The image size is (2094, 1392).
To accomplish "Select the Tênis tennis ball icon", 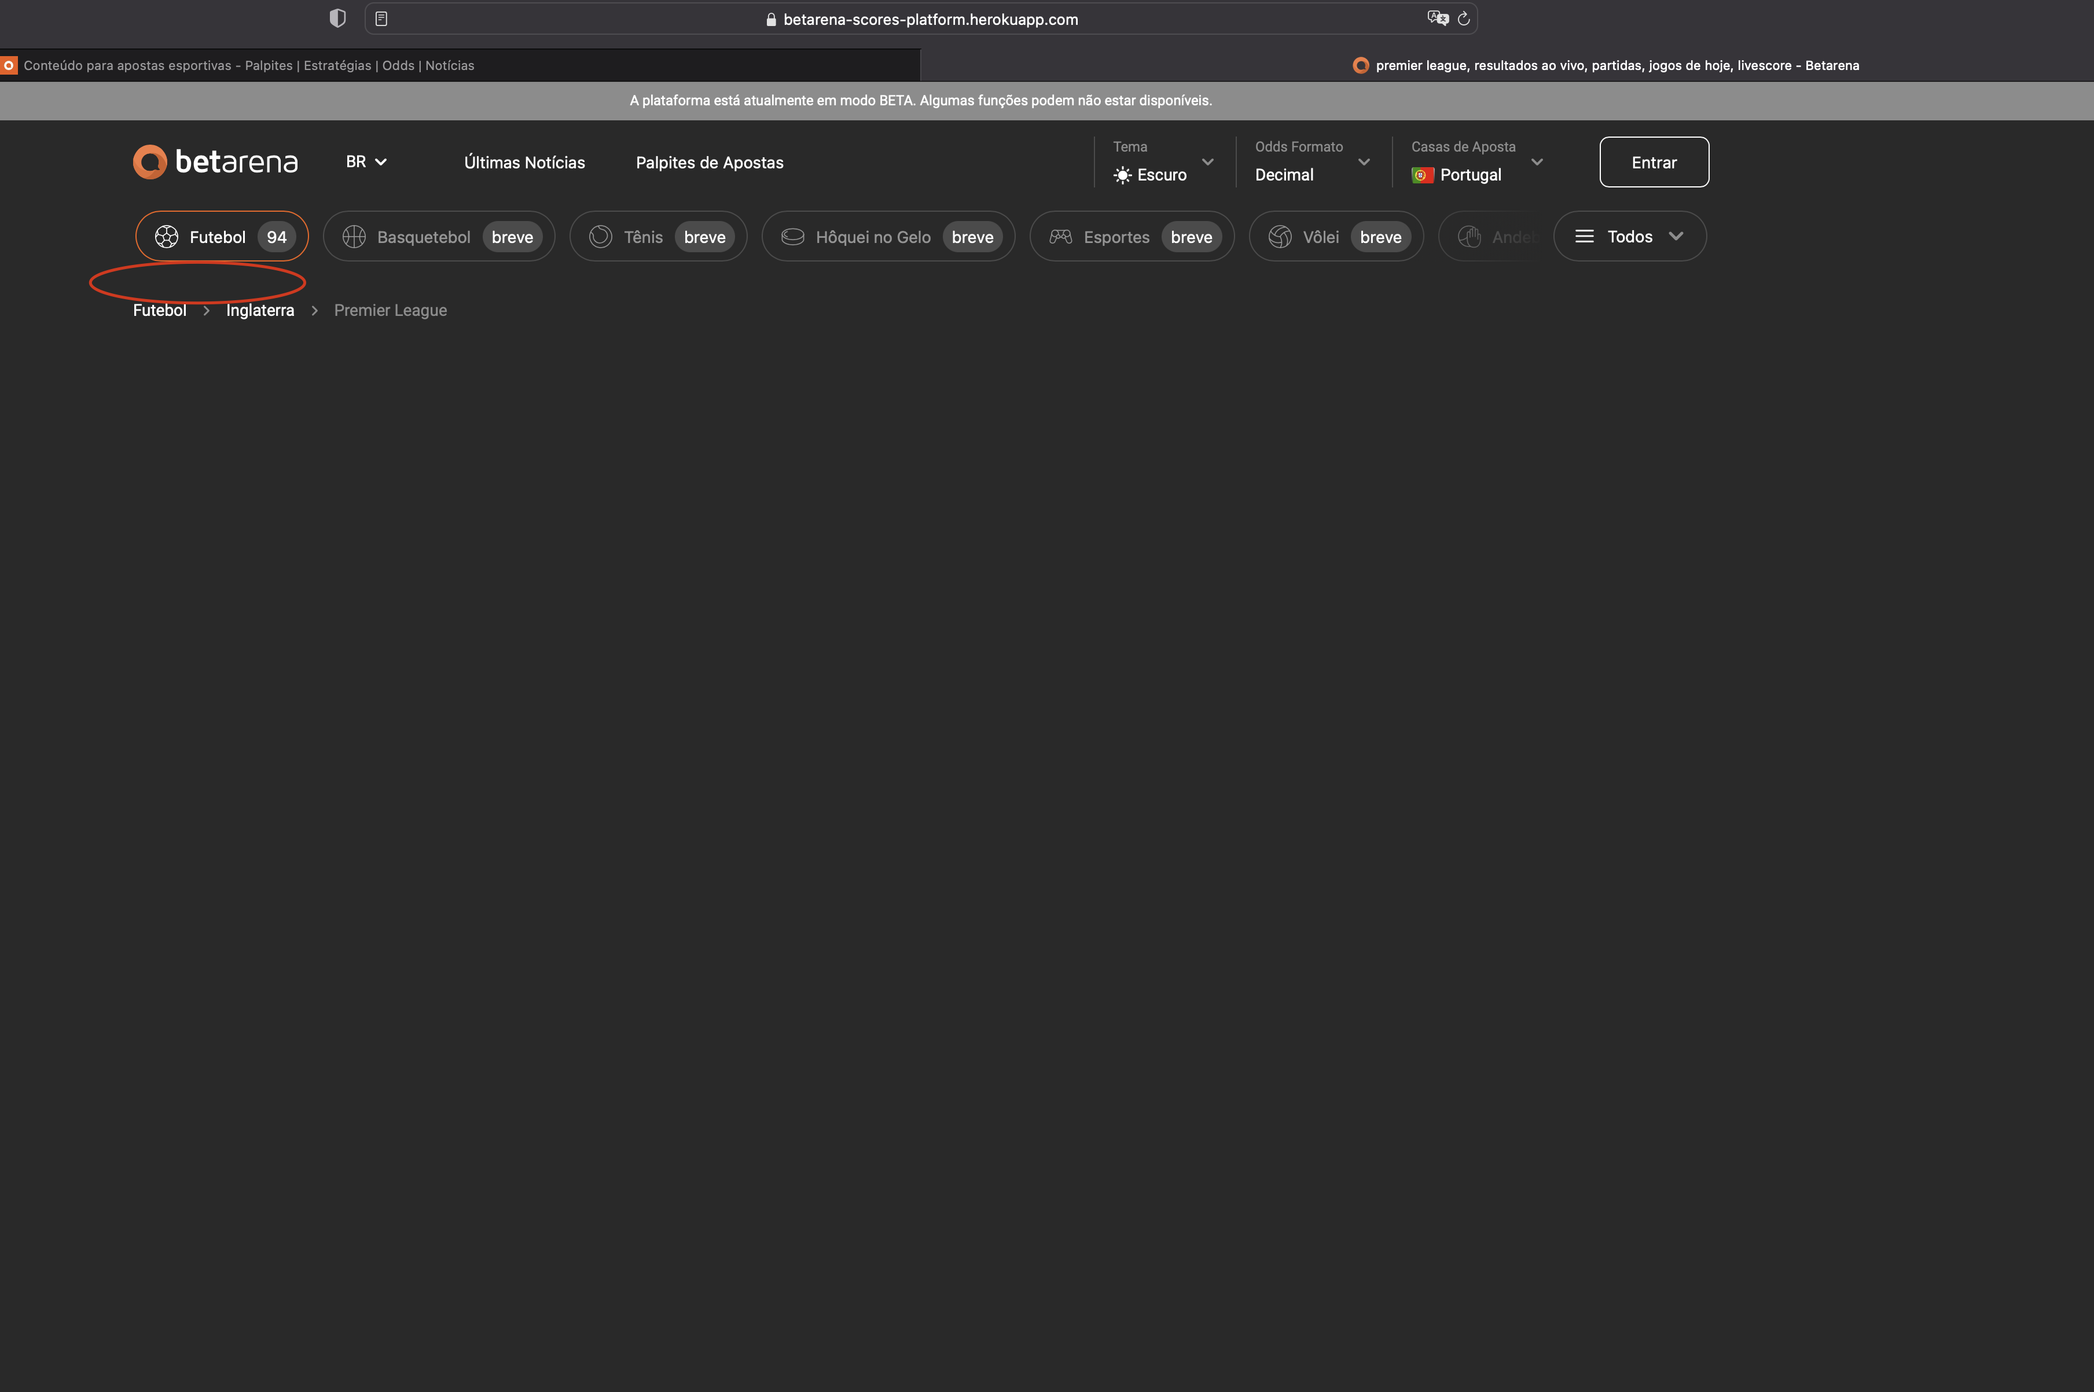I will pyautogui.click(x=600, y=236).
